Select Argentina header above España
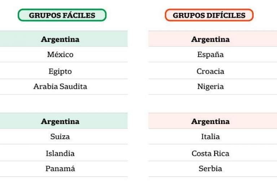Image resolution: width=277 pixels, height=185 pixels. click(210, 39)
